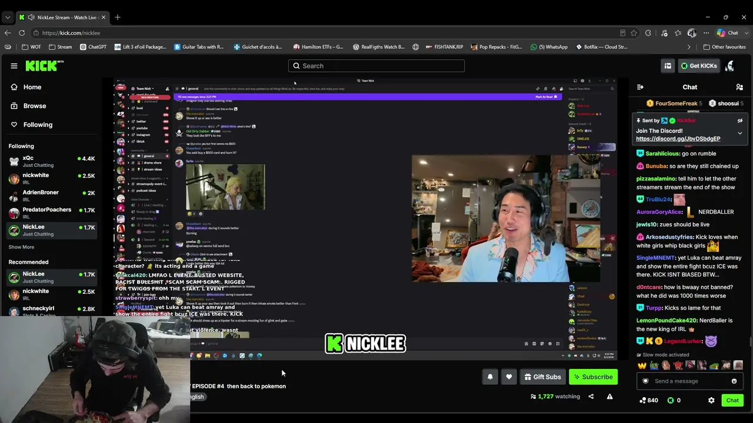Focus the Kick search box
Screen dimensions: 753x423
(x=376, y=66)
